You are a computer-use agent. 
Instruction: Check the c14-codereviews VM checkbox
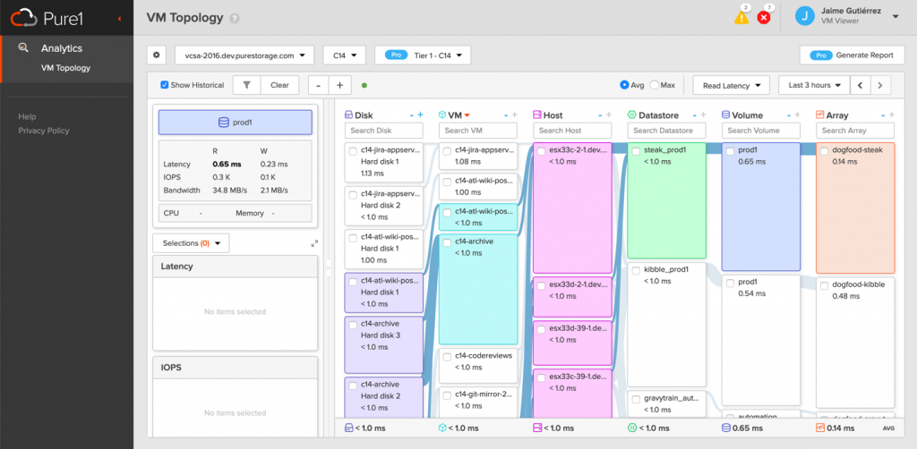pyautogui.click(x=447, y=357)
